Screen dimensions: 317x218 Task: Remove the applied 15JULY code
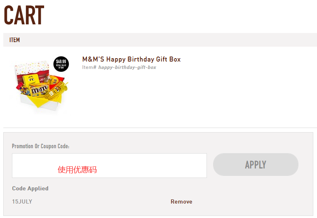coord(181,201)
